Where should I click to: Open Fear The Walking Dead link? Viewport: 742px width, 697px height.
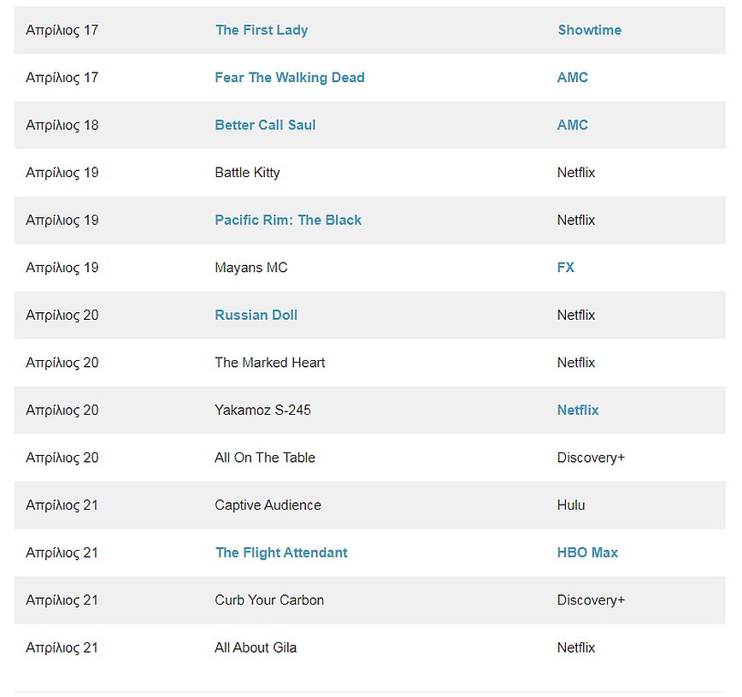[x=289, y=78]
